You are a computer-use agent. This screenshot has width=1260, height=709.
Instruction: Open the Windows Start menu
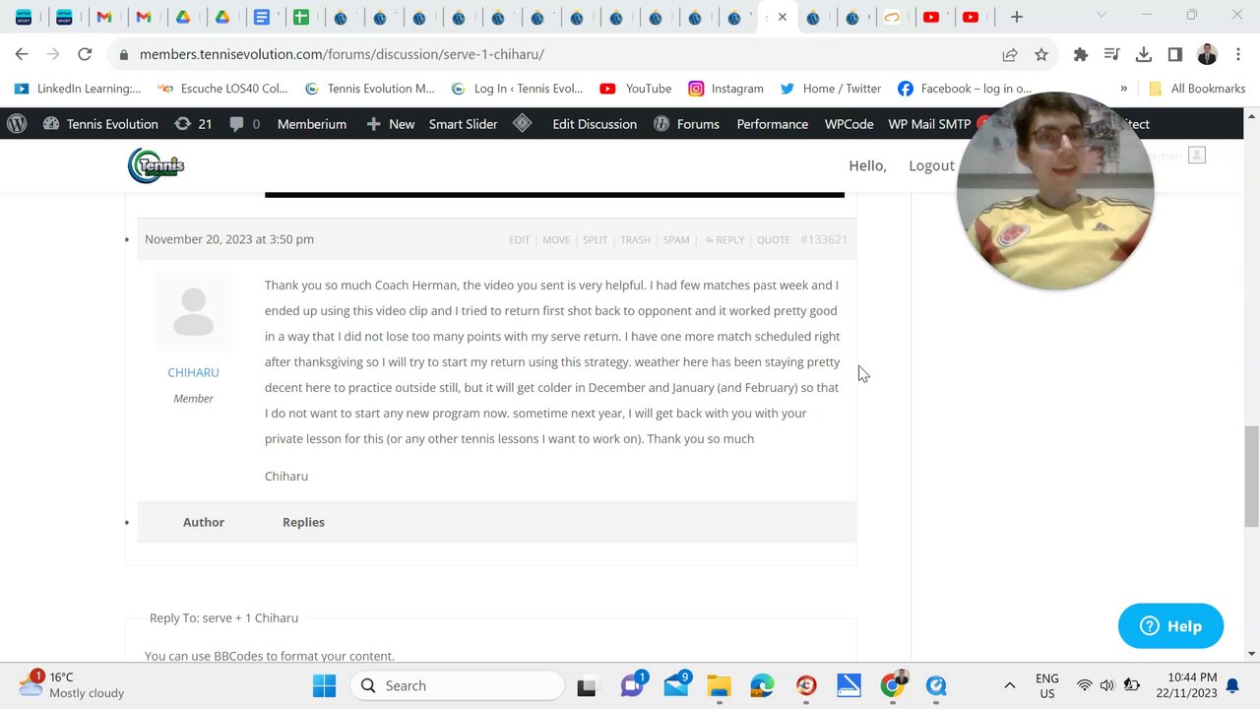coord(324,685)
